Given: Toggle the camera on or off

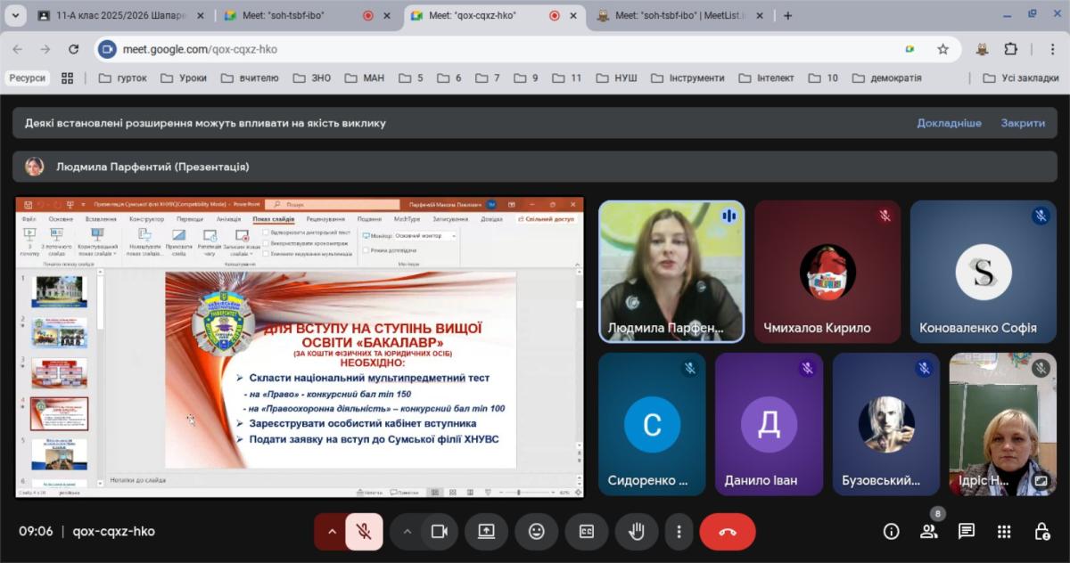Looking at the screenshot, I should (x=439, y=532).
